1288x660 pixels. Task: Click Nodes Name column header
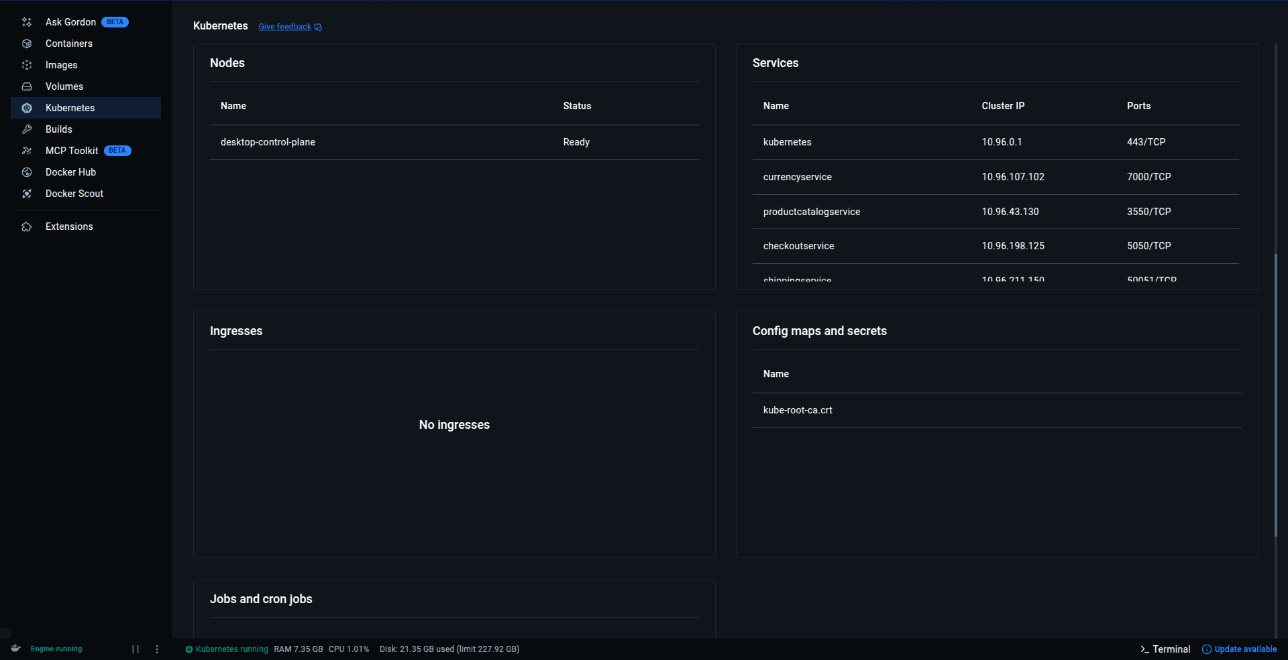point(233,106)
